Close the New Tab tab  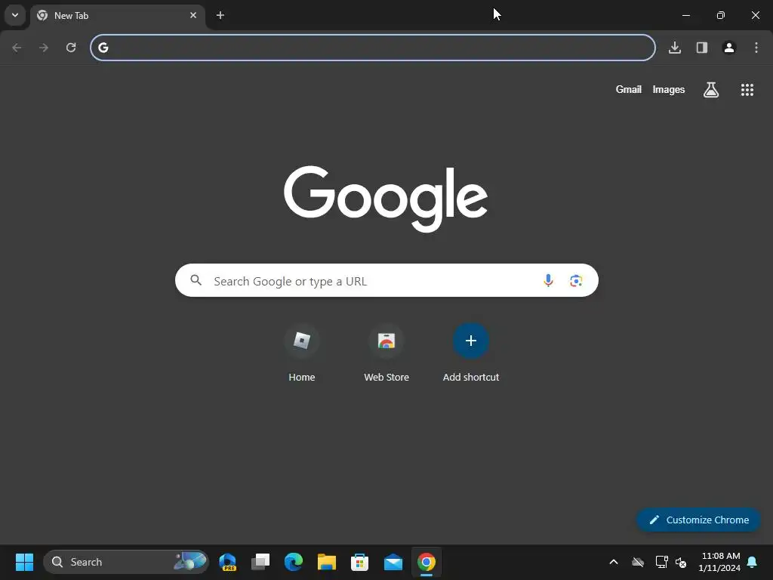193,15
